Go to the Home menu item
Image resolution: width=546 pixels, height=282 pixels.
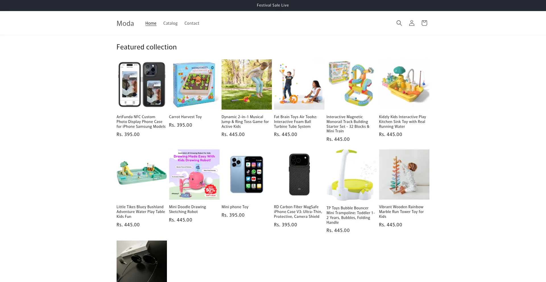[151, 23]
